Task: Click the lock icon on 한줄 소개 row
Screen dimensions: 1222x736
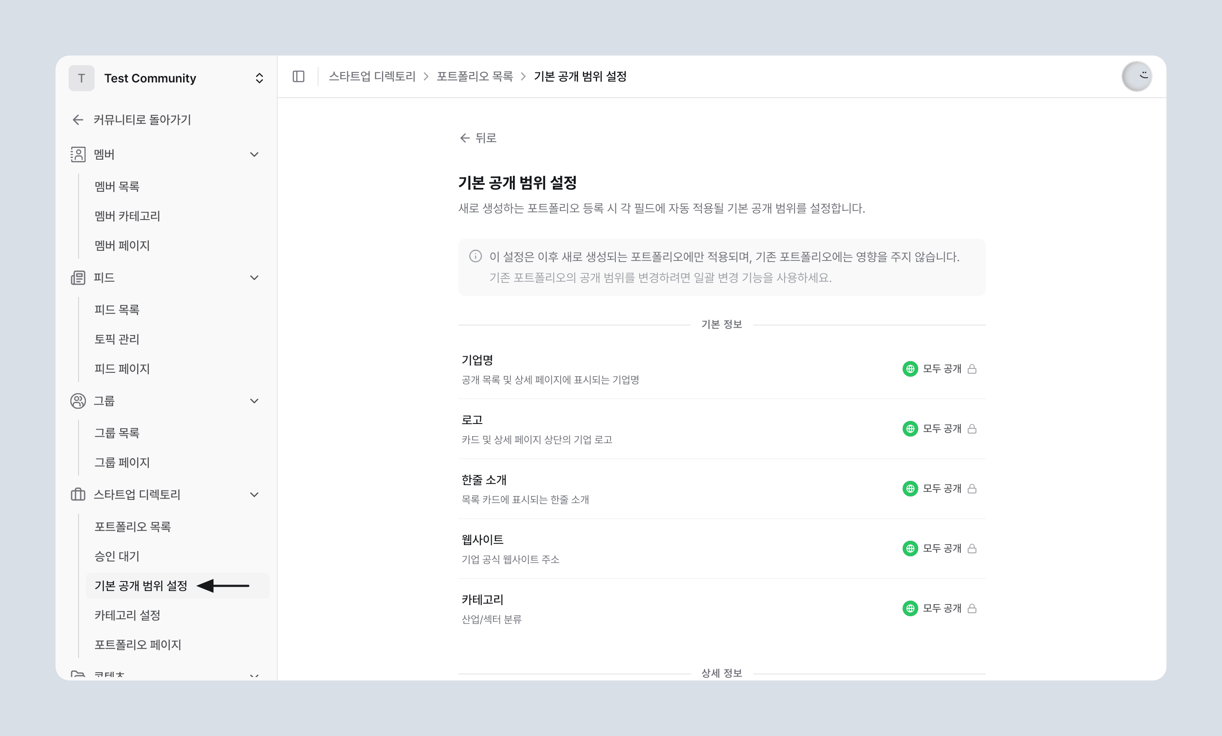Action: coord(972,489)
